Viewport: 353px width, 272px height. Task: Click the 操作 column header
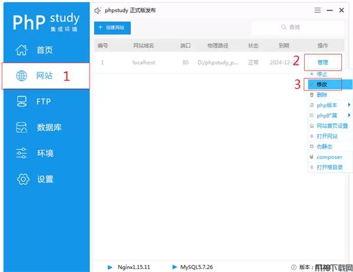coord(322,46)
